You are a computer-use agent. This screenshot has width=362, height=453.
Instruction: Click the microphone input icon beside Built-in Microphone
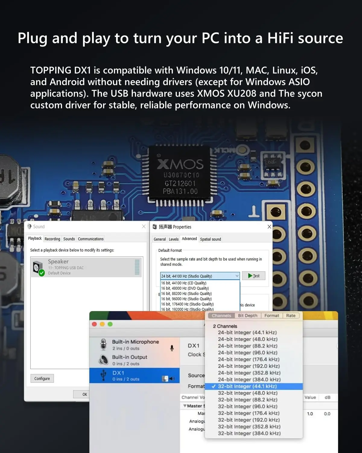tap(172, 348)
